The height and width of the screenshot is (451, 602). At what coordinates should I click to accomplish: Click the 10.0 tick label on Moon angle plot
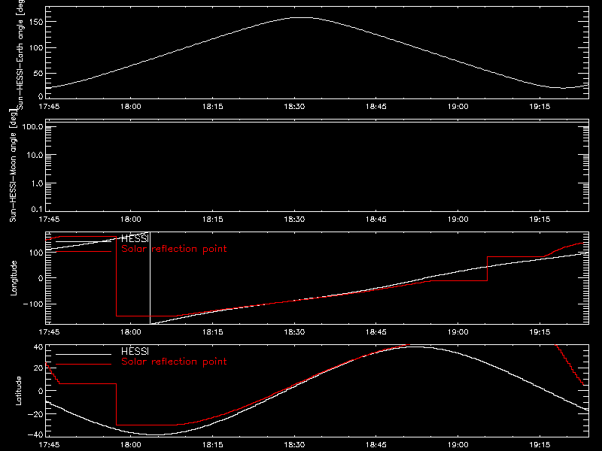tap(35, 155)
